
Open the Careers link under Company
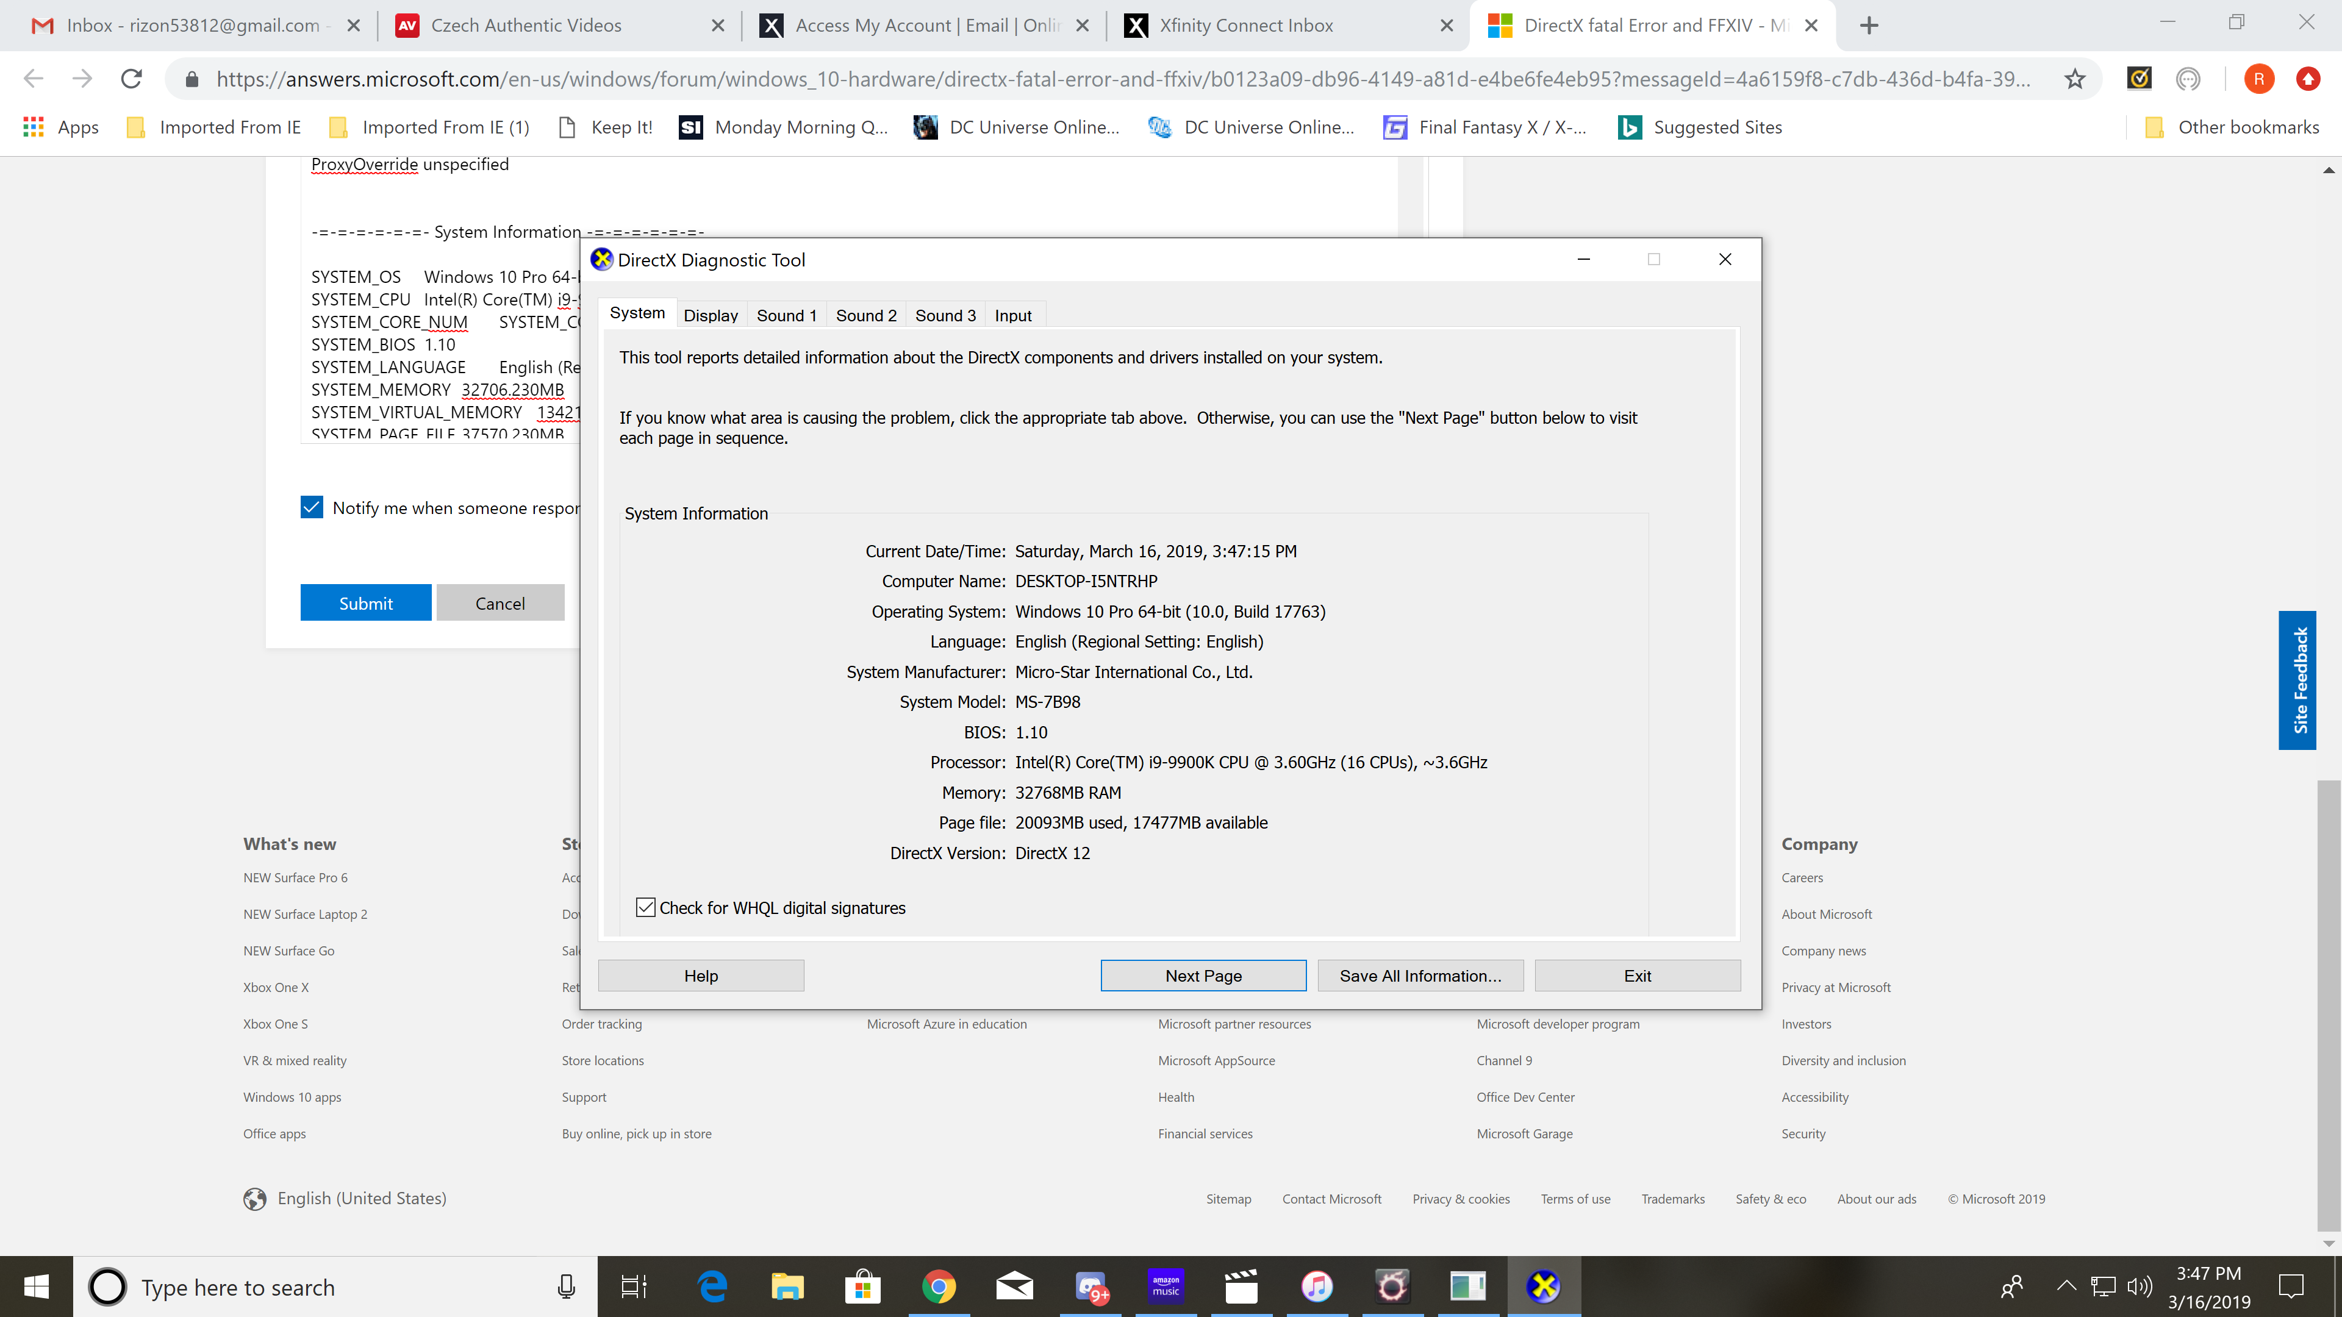point(1802,877)
